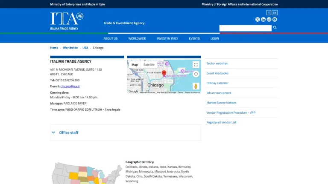Open Registered Vendor List link

click(x=221, y=122)
